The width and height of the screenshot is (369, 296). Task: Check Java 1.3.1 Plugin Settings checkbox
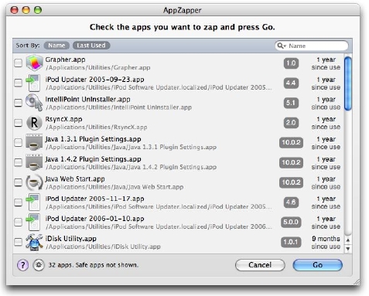[x=18, y=142]
